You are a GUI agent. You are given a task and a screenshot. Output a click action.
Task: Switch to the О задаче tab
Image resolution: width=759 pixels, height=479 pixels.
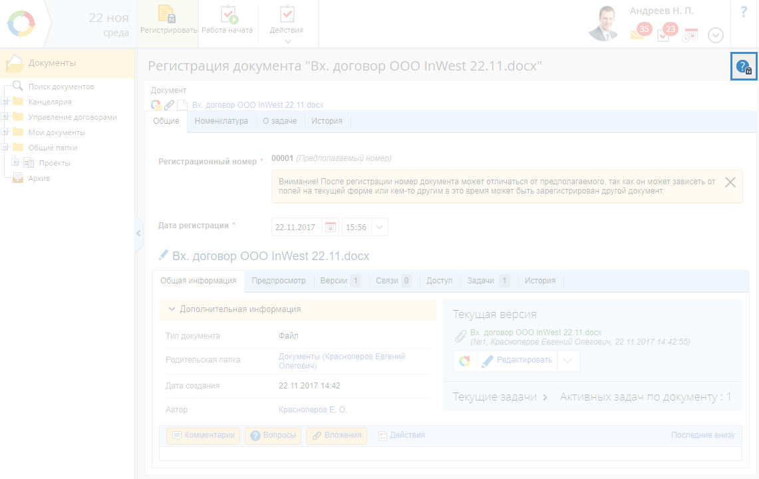click(x=280, y=121)
